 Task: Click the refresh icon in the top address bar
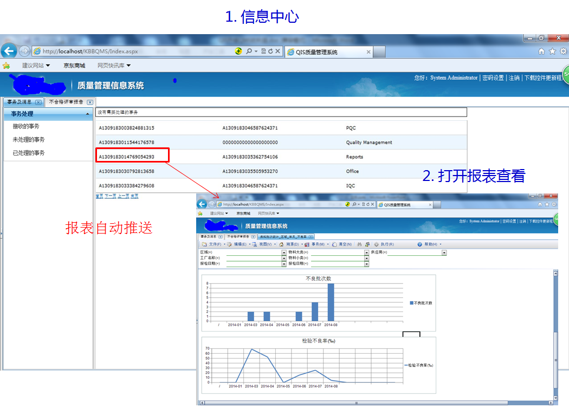(270, 51)
